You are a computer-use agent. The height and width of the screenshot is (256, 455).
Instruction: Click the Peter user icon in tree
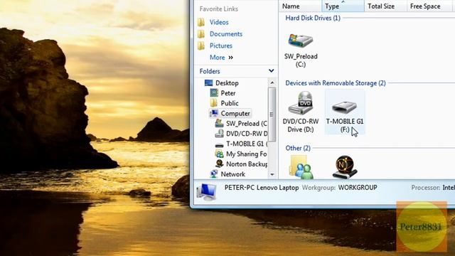pos(214,93)
